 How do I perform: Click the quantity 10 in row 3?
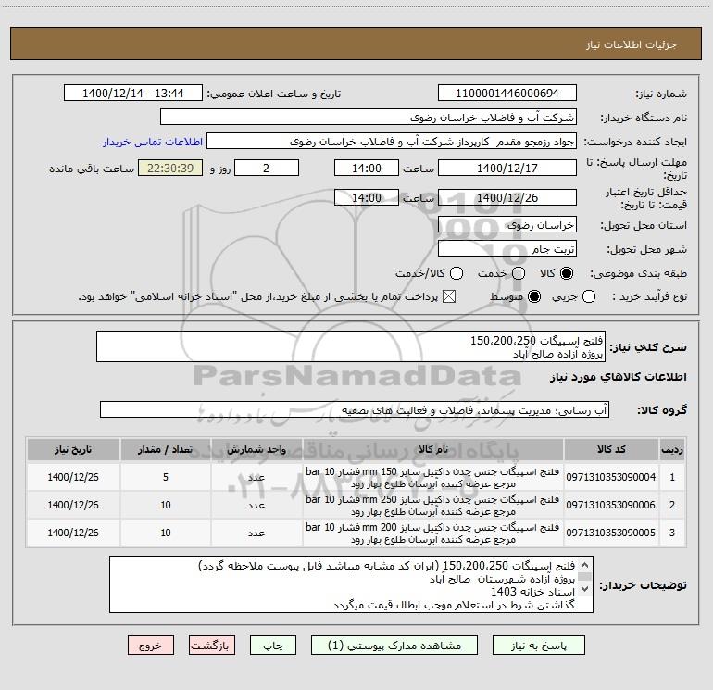point(166,533)
